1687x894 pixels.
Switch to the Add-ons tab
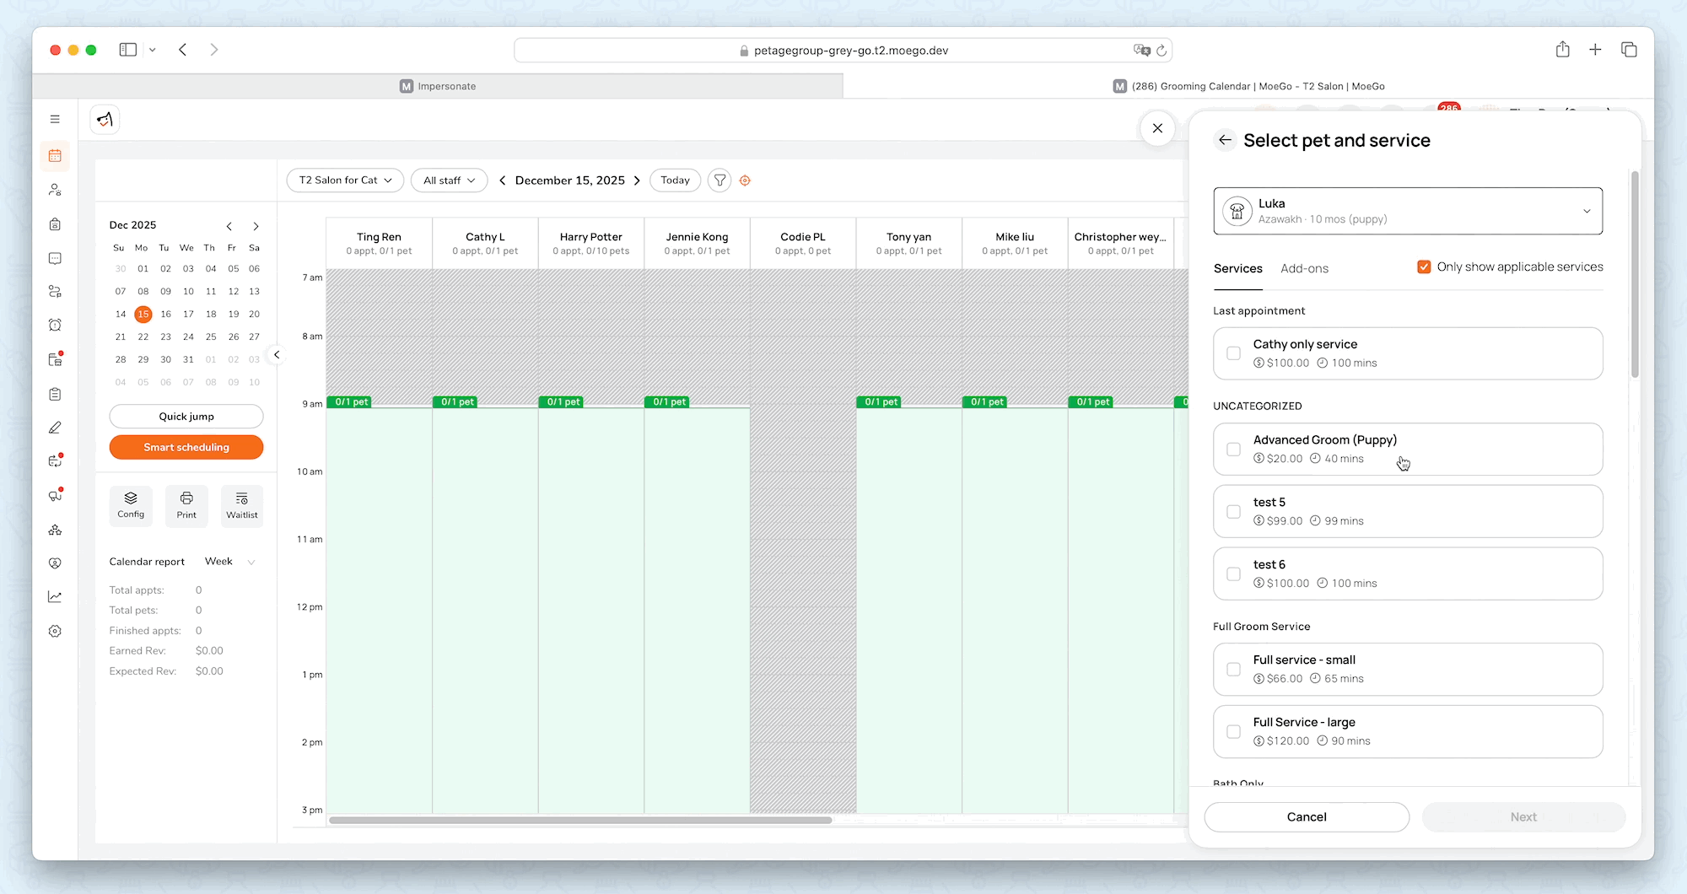1304,269
